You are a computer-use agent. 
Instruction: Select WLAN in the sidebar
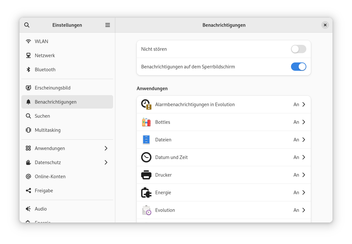click(x=42, y=41)
